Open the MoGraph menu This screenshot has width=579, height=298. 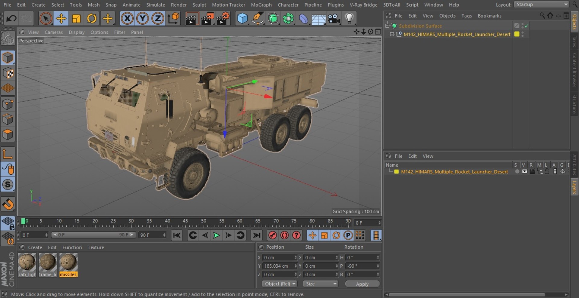point(261,5)
